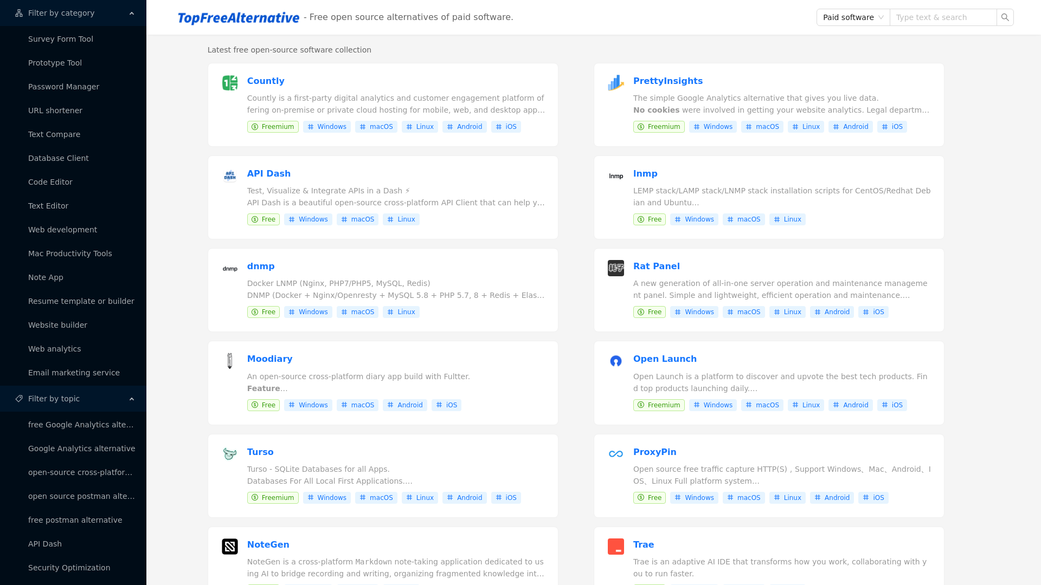This screenshot has height=585, width=1041.
Task: Click the Linux tag on lnmp card
Action: coord(787,219)
